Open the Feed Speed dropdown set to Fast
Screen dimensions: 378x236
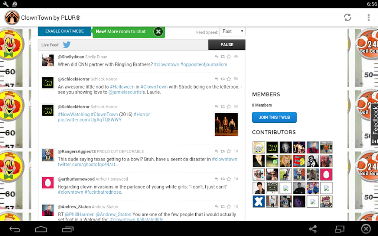pos(232,31)
